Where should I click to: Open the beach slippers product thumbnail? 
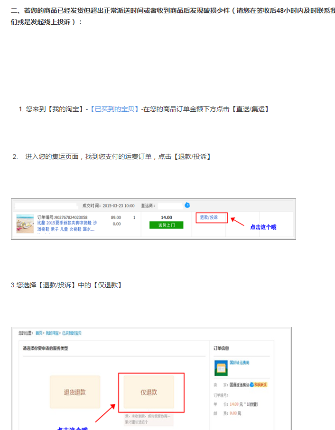tap(25, 224)
